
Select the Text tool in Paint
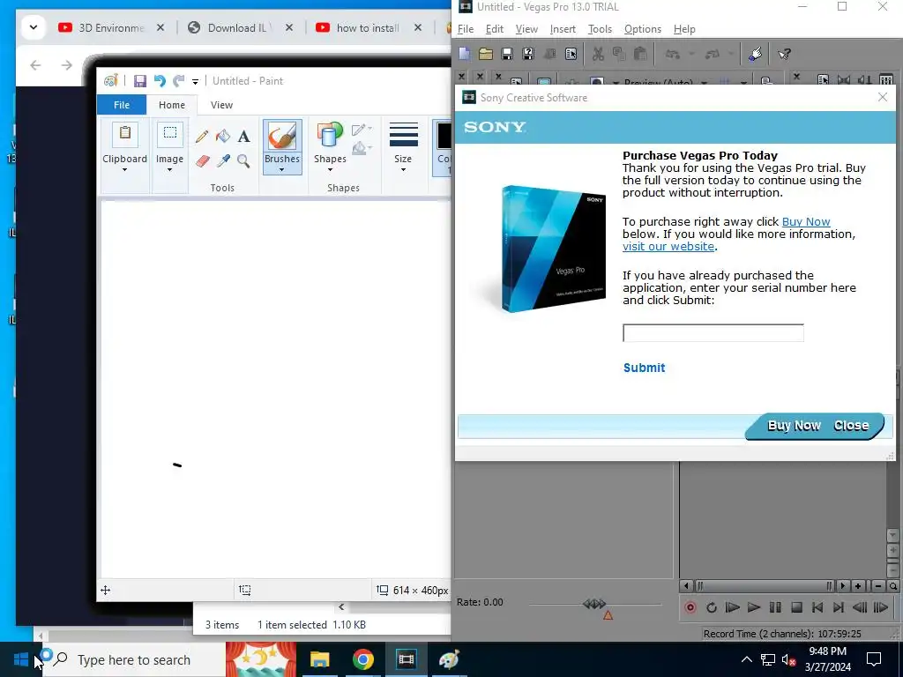coord(243,136)
